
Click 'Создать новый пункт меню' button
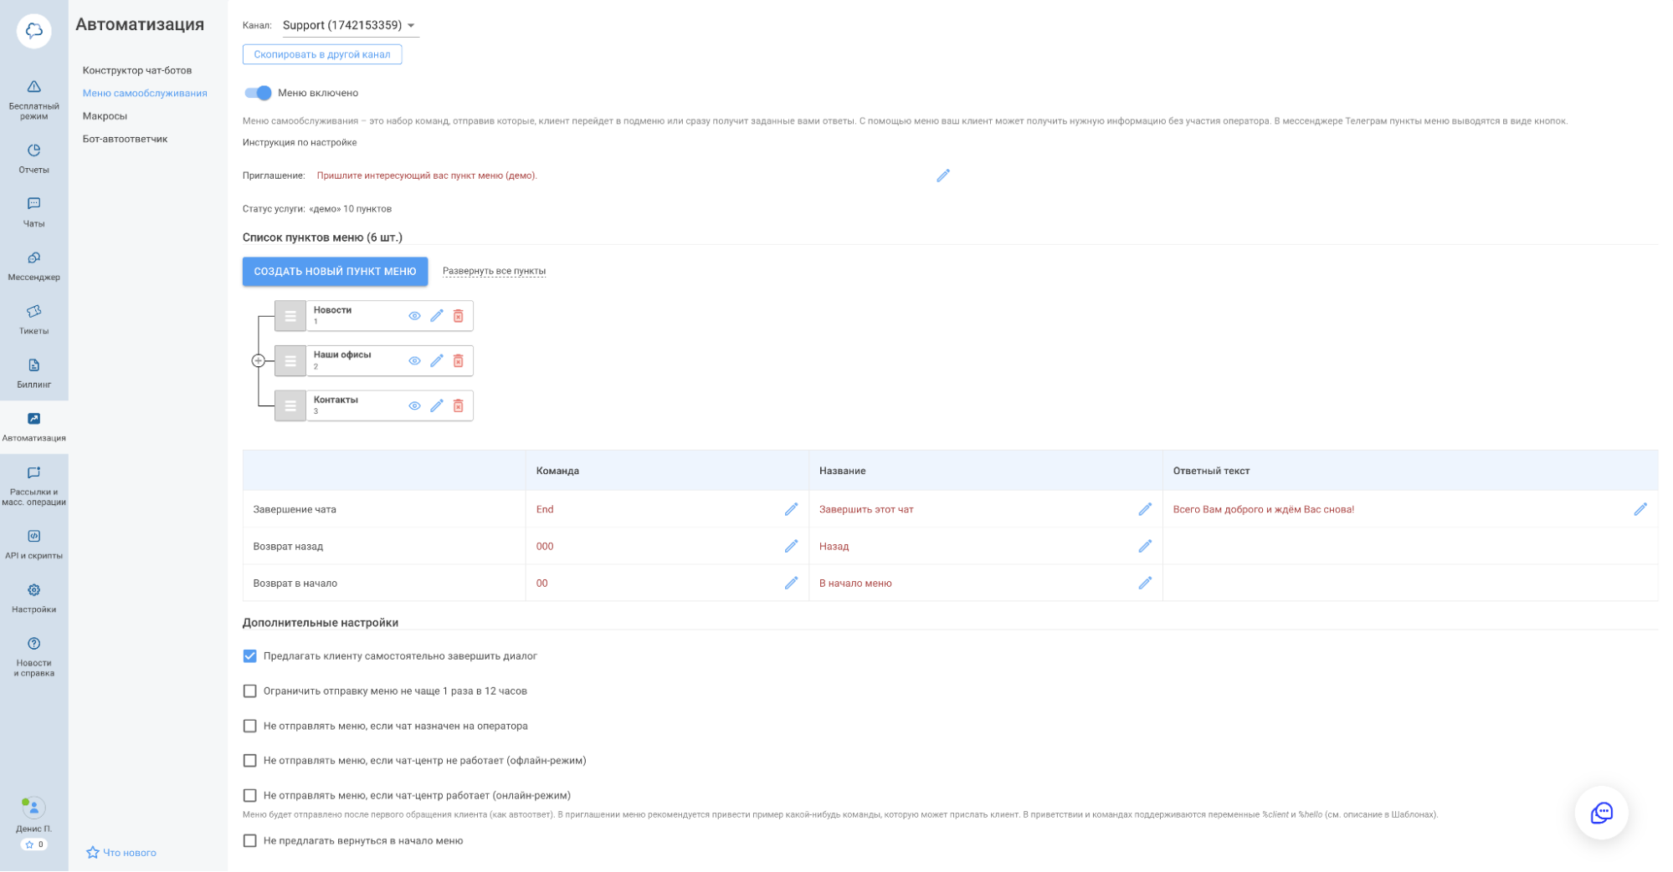pos(335,271)
